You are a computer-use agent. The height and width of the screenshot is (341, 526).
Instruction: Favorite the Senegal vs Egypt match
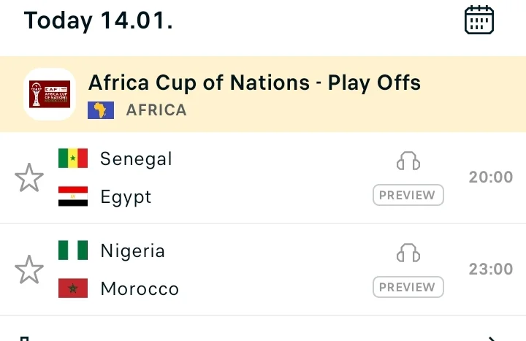[29, 178]
